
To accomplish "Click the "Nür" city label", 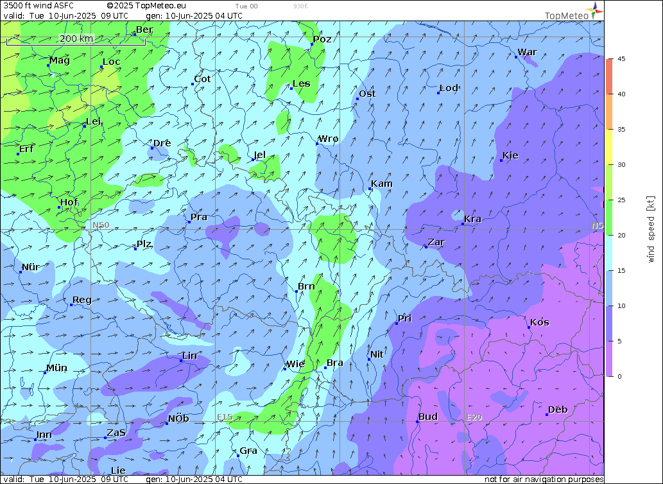I will pos(31,267).
